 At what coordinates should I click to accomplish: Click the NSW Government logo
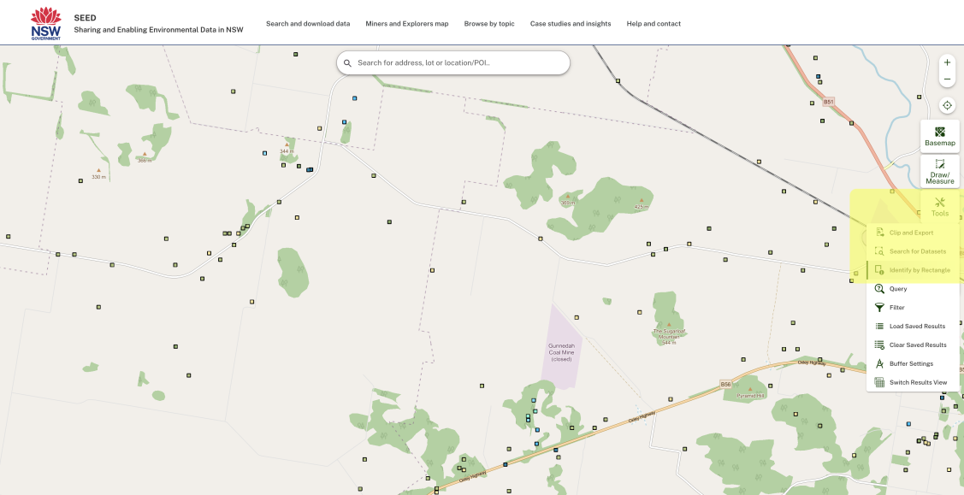pyautogui.click(x=46, y=24)
